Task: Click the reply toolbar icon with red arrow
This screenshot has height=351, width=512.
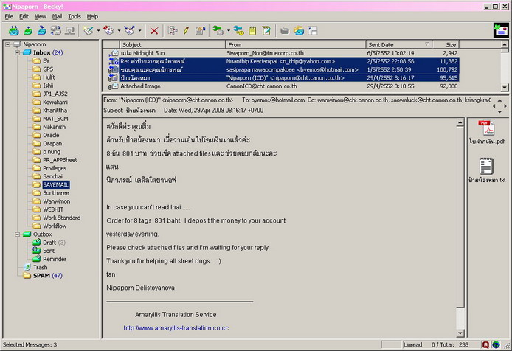Action: point(108,31)
